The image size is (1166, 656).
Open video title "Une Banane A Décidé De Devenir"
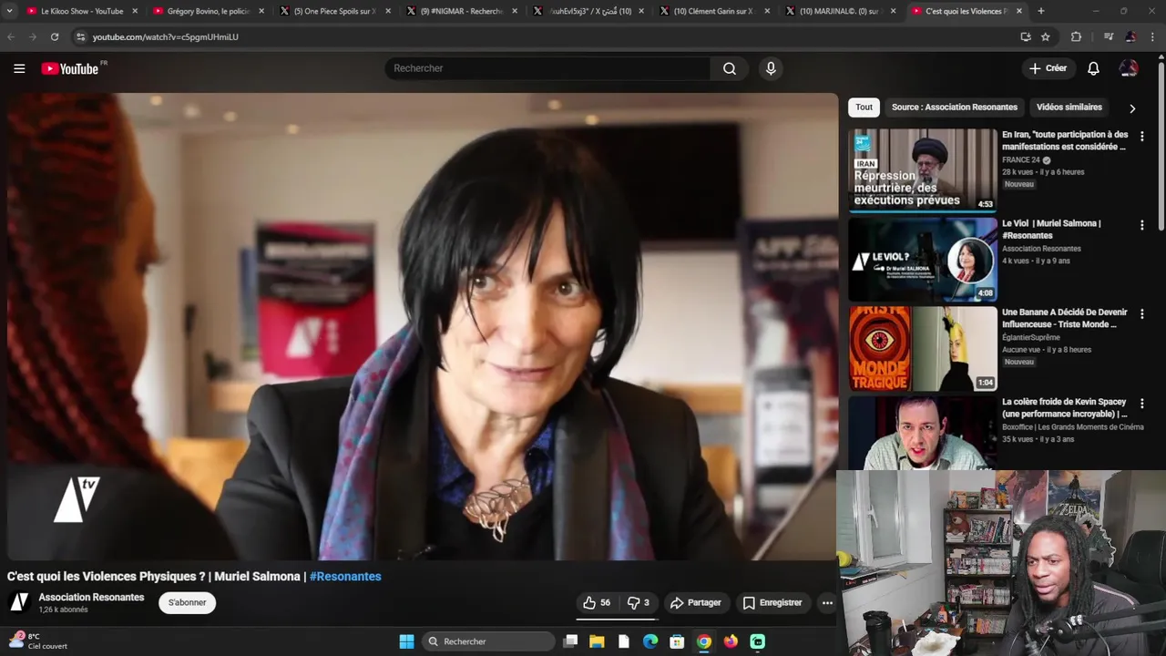(1064, 318)
